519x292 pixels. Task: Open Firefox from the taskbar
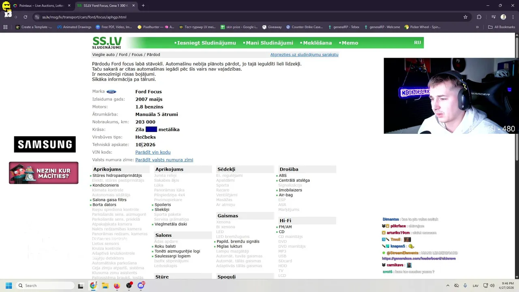click(117, 286)
